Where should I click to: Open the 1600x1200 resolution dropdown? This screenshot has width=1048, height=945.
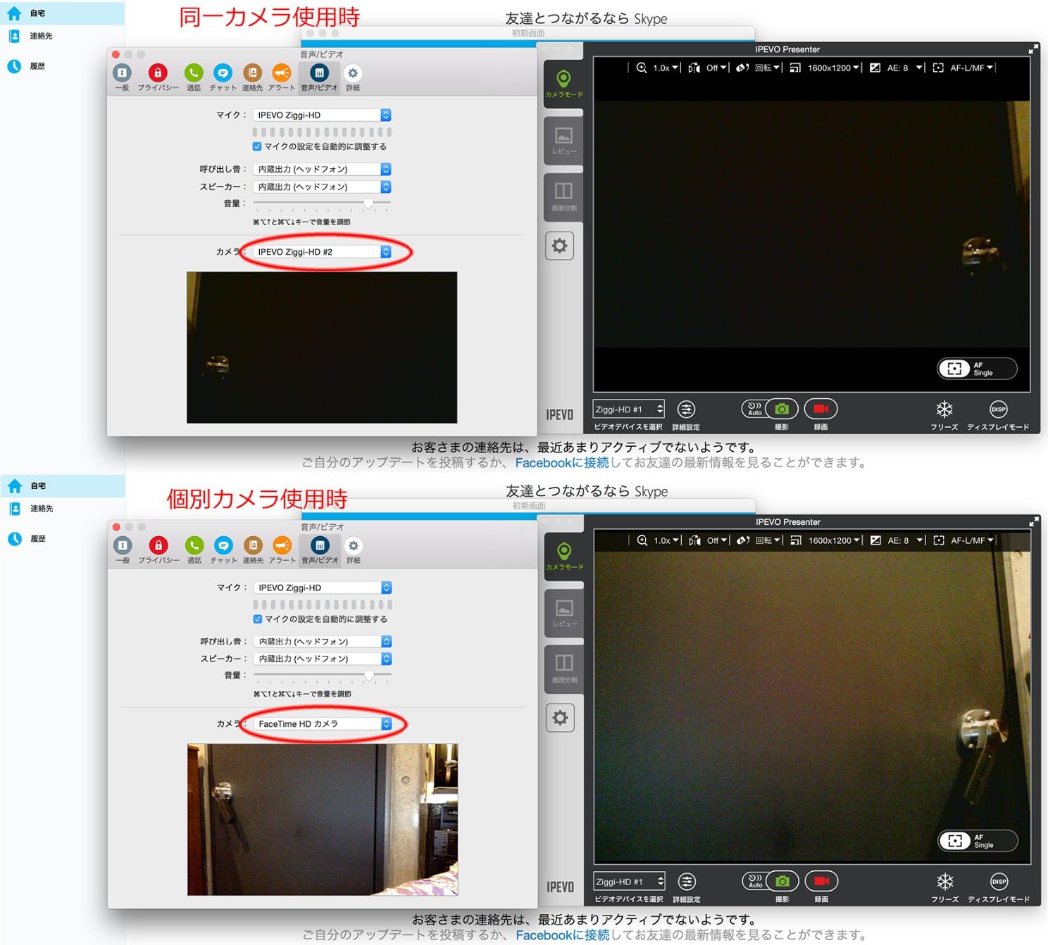832,68
